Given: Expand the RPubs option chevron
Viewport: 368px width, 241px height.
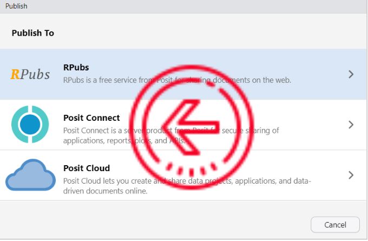Looking at the screenshot, I should (x=351, y=74).
